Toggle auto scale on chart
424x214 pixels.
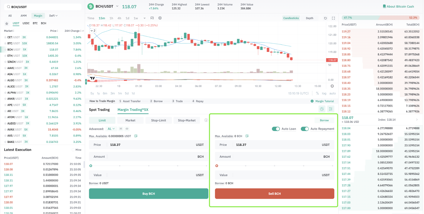point(333,93)
